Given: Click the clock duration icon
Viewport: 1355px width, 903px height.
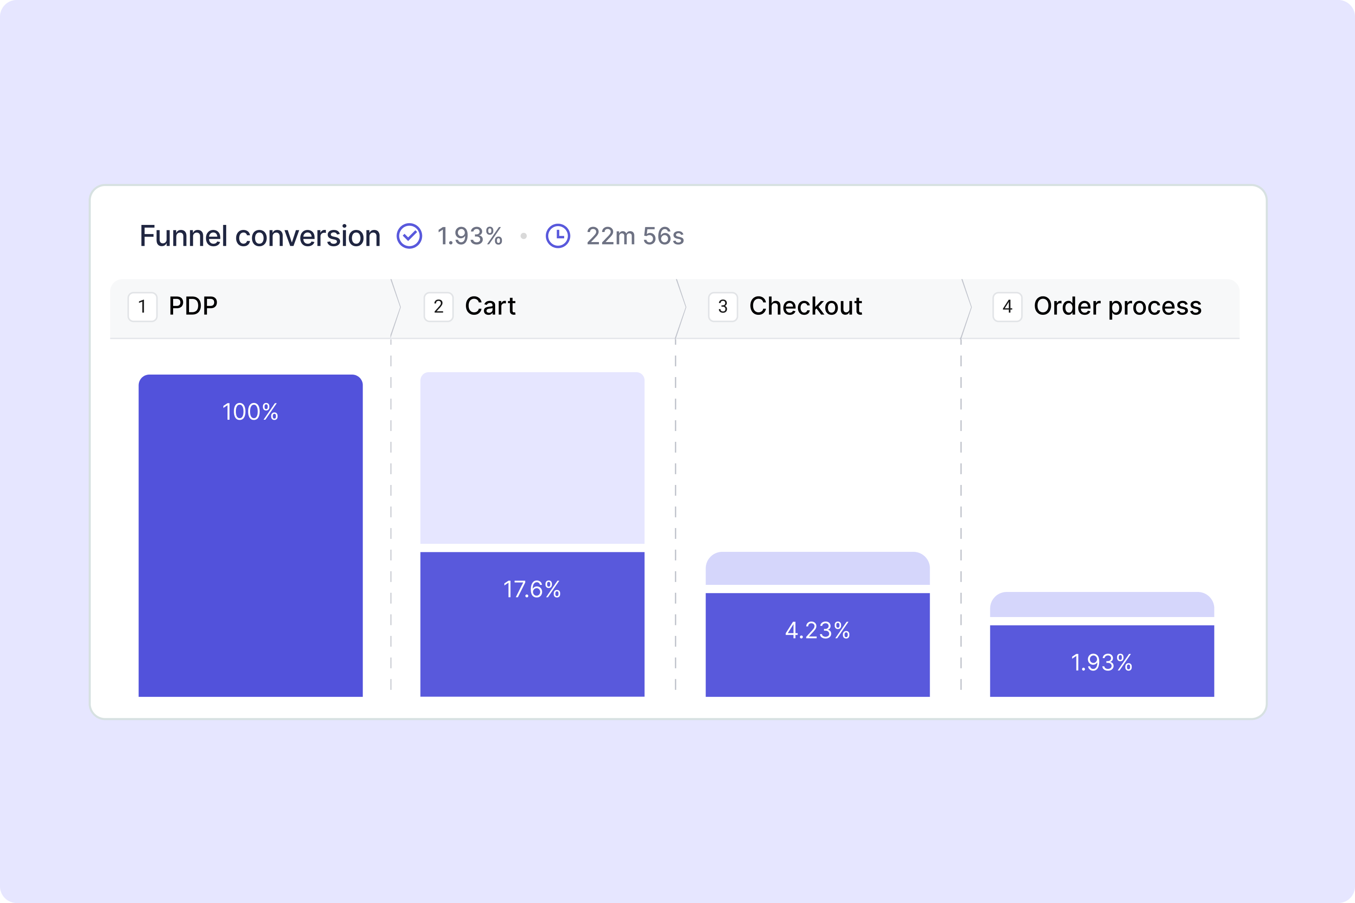Looking at the screenshot, I should point(557,236).
